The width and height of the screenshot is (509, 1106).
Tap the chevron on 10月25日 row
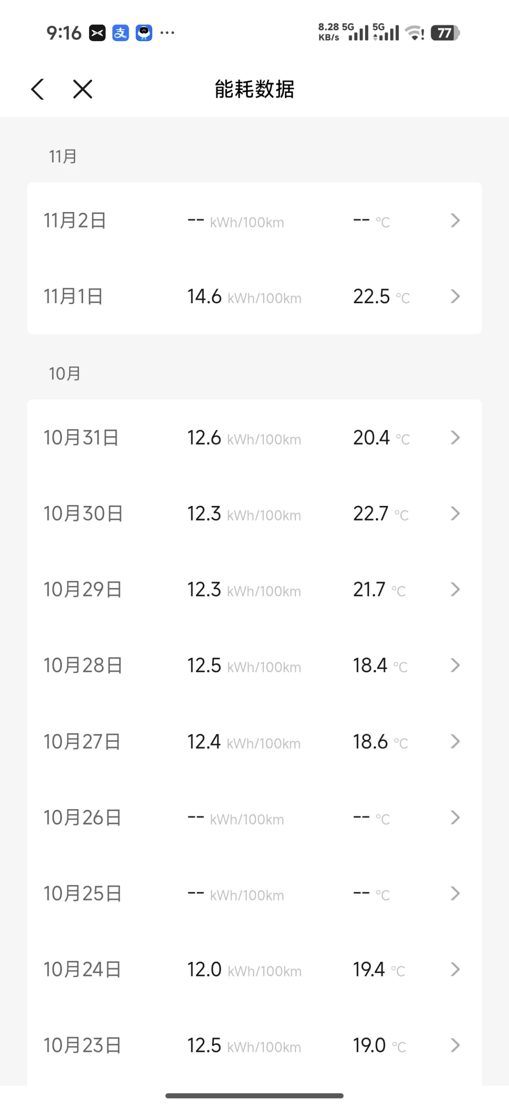click(x=455, y=894)
